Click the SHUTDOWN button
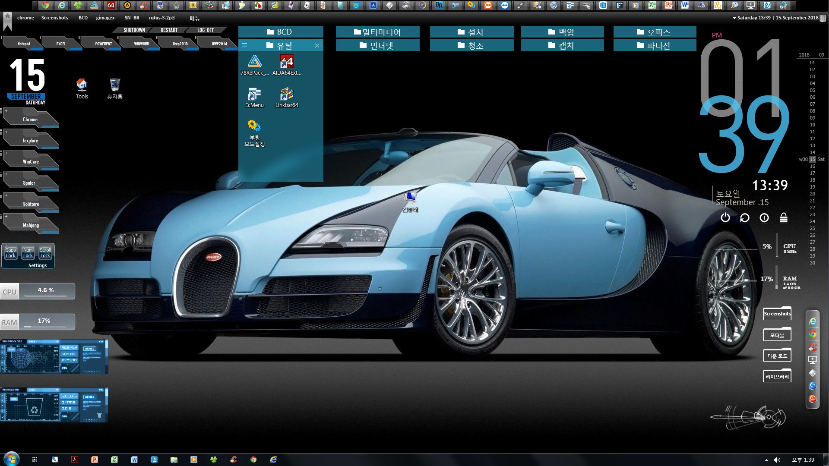 pyautogui.click(x=134, y=30)
